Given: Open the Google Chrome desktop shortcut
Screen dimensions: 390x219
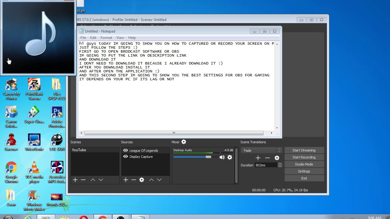Looking at the screenshot, I should (x=12, y=172).
